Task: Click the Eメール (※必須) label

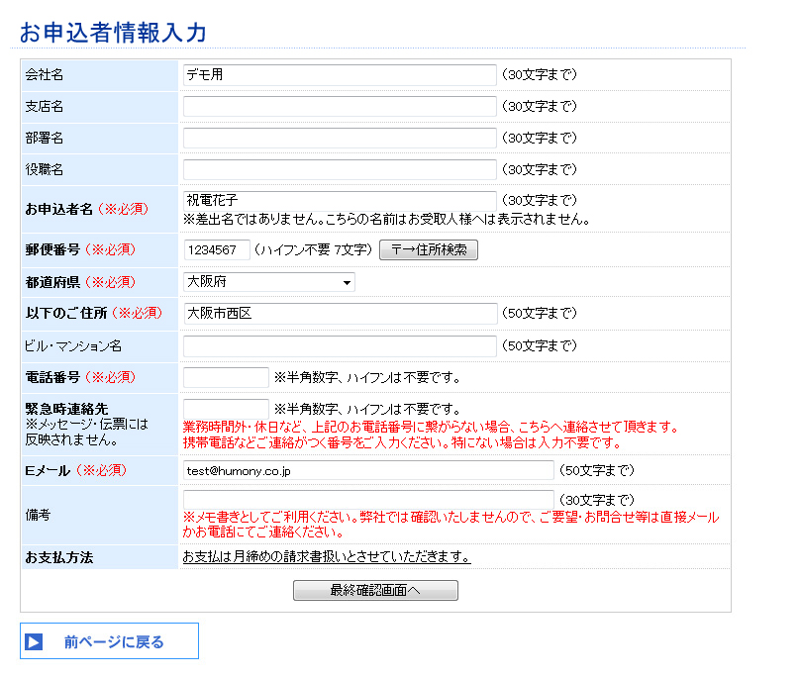Action: (x=75, y=470)
